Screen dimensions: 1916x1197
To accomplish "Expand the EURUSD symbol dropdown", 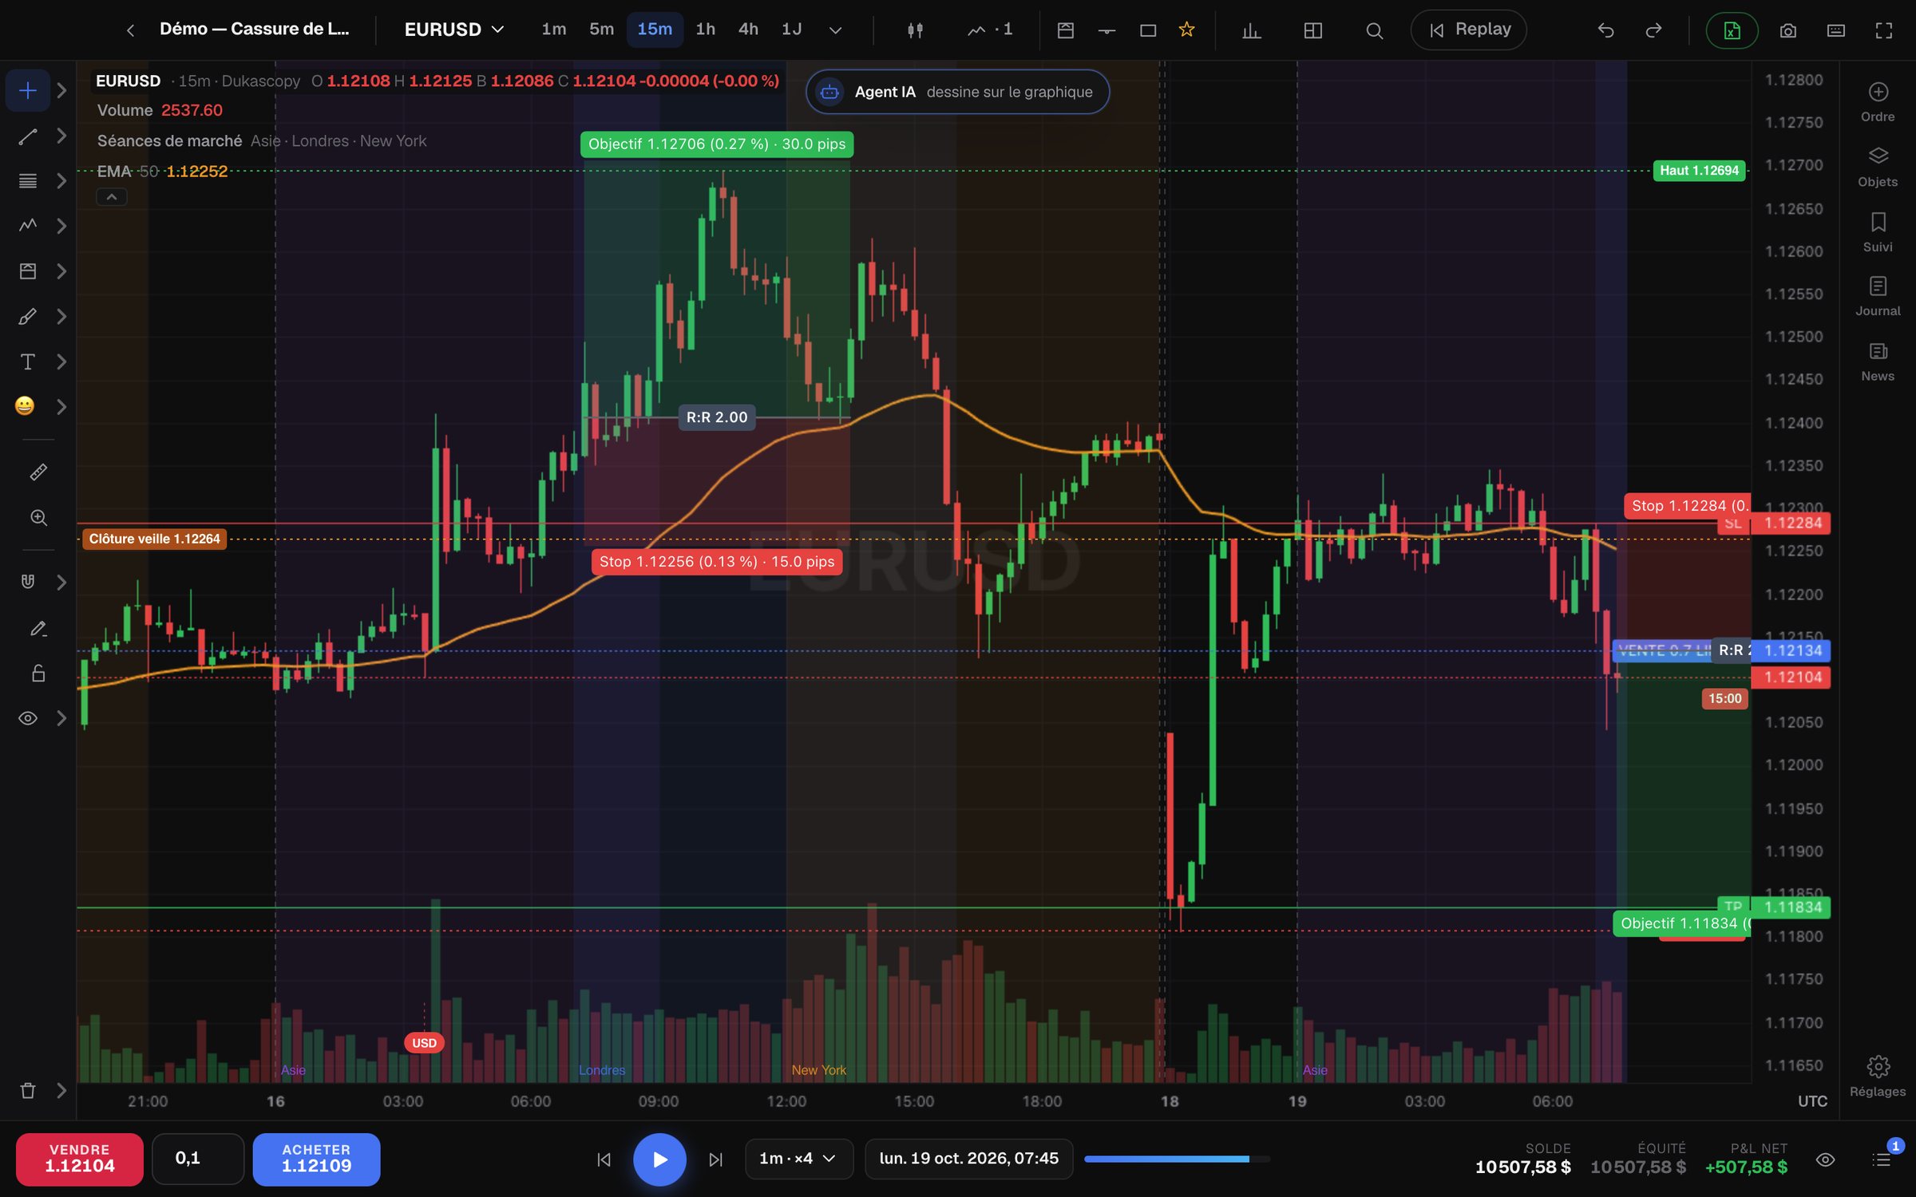I will coord(453,30).
